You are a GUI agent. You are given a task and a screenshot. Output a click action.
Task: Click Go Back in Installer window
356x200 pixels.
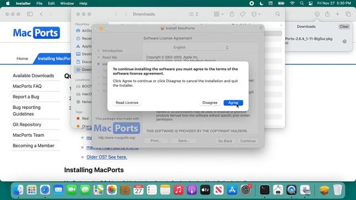tap(225, 141)
